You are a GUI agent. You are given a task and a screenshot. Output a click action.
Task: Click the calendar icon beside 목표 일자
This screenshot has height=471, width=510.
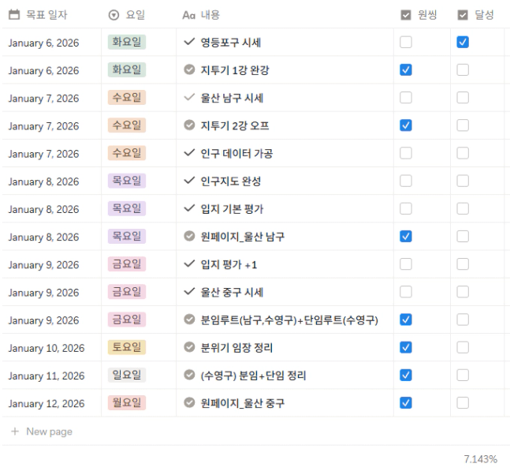click(13, 14)
